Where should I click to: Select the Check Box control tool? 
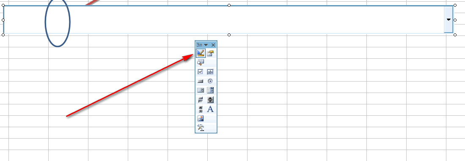point(201,72)
